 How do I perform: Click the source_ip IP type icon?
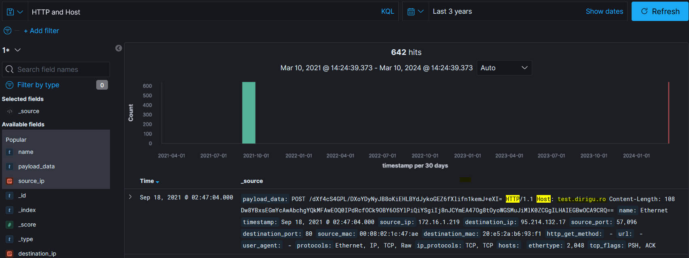tap(10, 181)
